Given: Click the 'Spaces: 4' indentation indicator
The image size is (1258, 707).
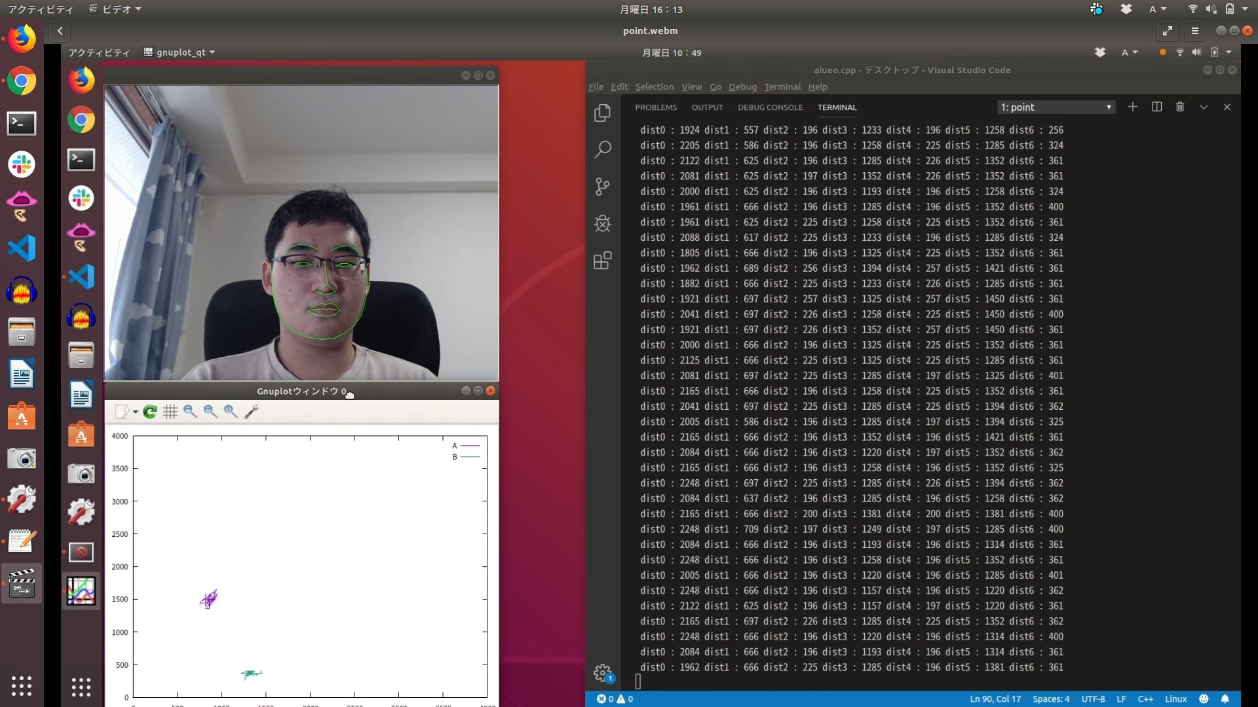Looking at the screenshot, I should click(1050, 698).
